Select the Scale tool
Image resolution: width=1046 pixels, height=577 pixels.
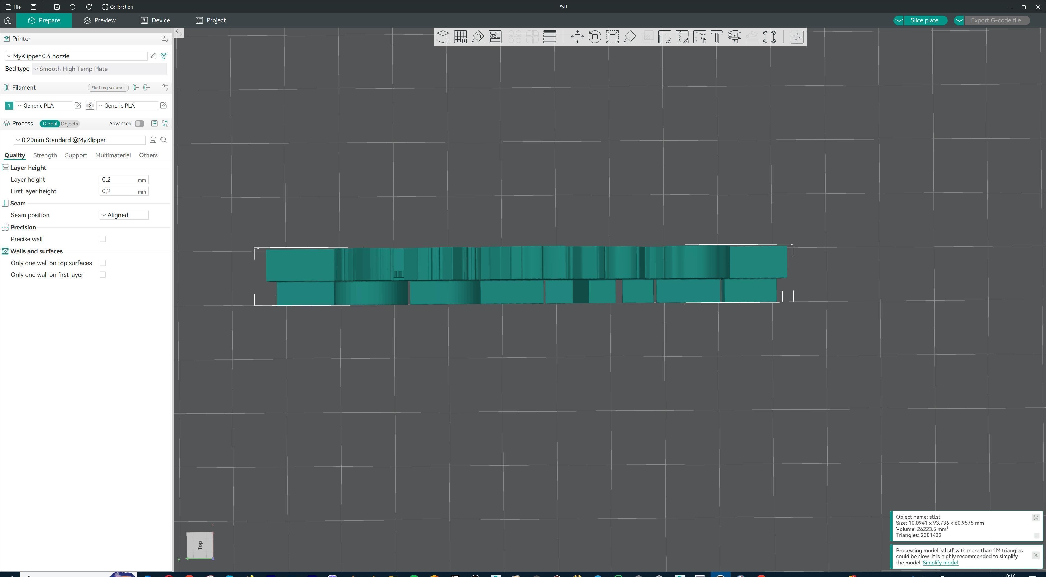tap(612, 37)
